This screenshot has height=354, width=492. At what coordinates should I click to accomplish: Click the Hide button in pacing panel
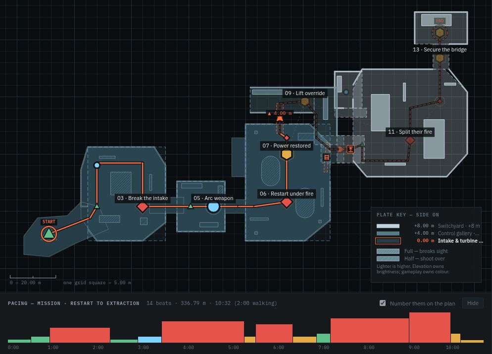[x=473, y=303]
